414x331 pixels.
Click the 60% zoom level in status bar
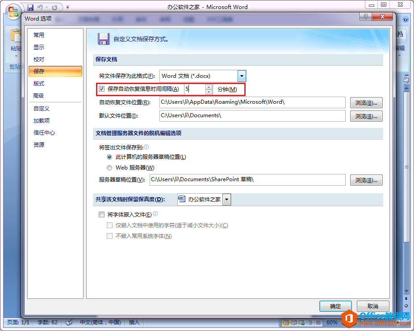[332, 322]
